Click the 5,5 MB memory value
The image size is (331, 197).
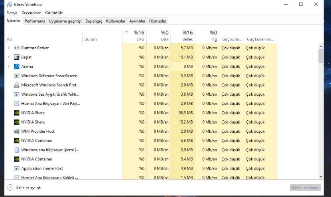187,76
